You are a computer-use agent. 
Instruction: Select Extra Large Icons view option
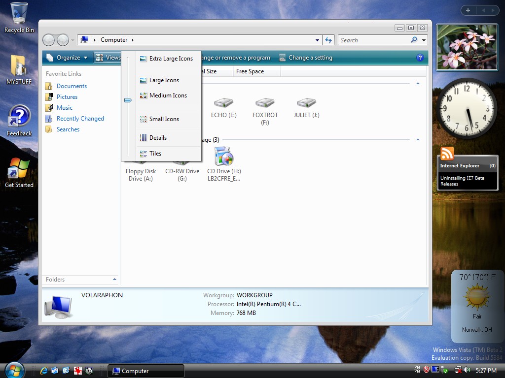[x=171, y=59]
